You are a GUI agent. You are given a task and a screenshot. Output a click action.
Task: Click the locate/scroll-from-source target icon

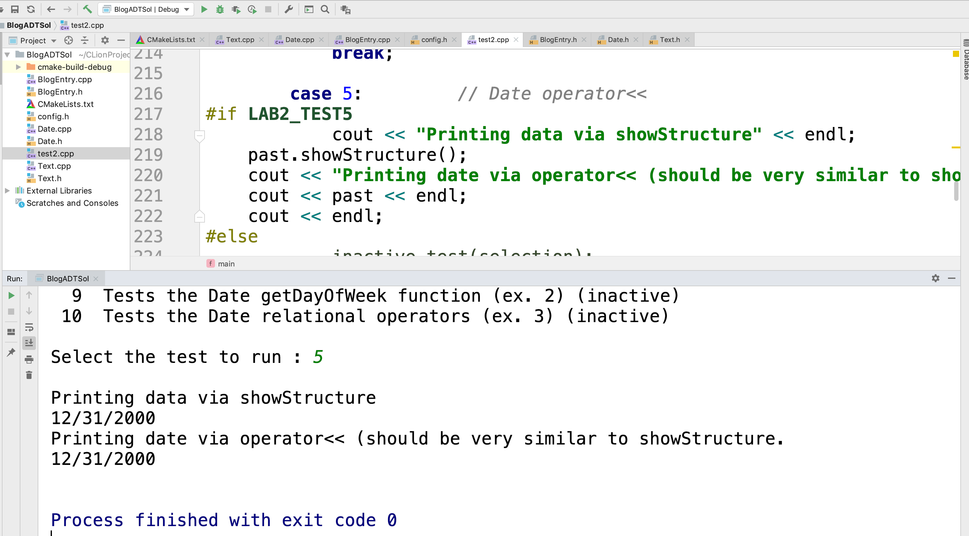click(x=69, y=40)
